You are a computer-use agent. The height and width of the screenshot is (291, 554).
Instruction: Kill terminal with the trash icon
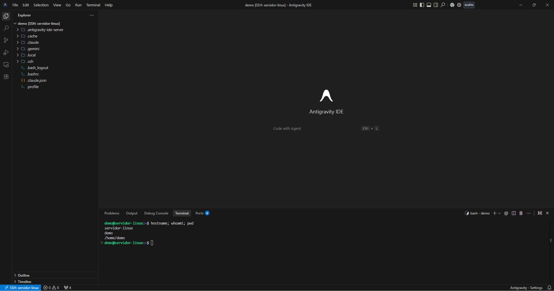[x=521, y=213]
